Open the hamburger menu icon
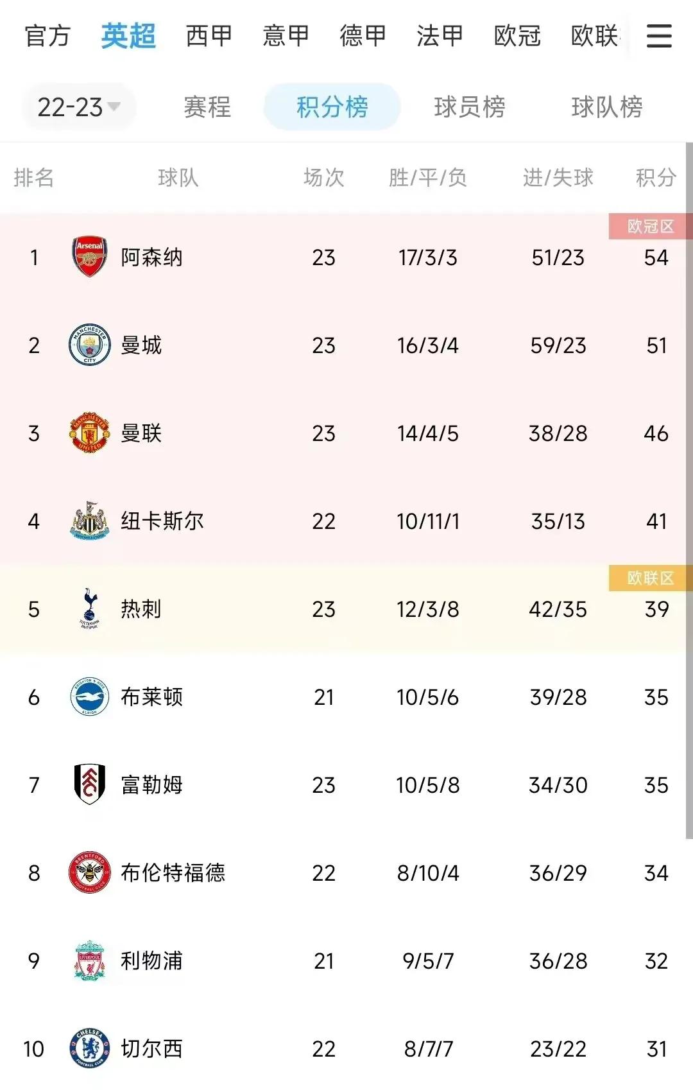Viewport: 693px width, 1090px height. (x=658, y=37)
